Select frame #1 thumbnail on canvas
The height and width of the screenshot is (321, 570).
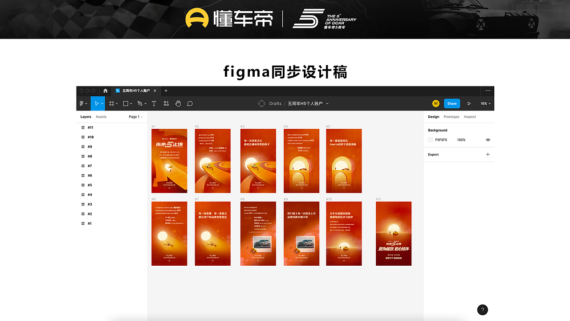click(169, 161)
